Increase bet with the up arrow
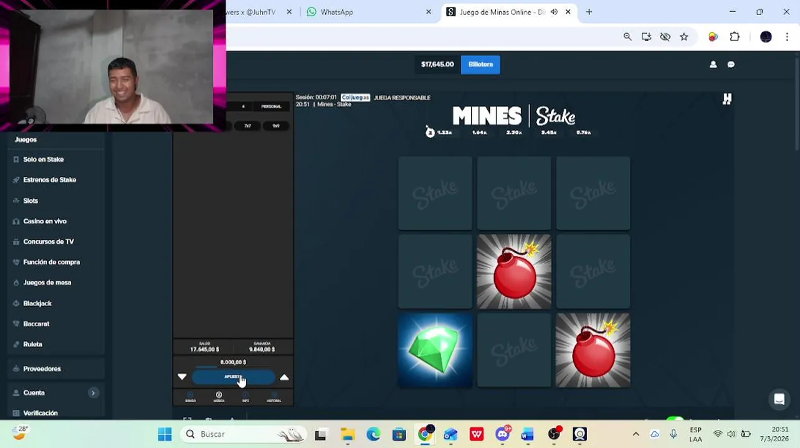Image resolution: width=800 pixels, height=448 pixels. click(284, 377)
